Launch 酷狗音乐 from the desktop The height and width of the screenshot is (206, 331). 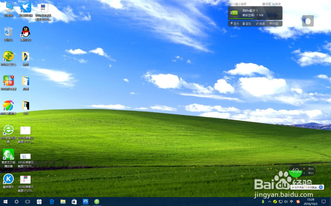pos(9,181)
